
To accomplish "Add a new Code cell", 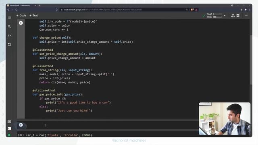I will coord(21,15).
